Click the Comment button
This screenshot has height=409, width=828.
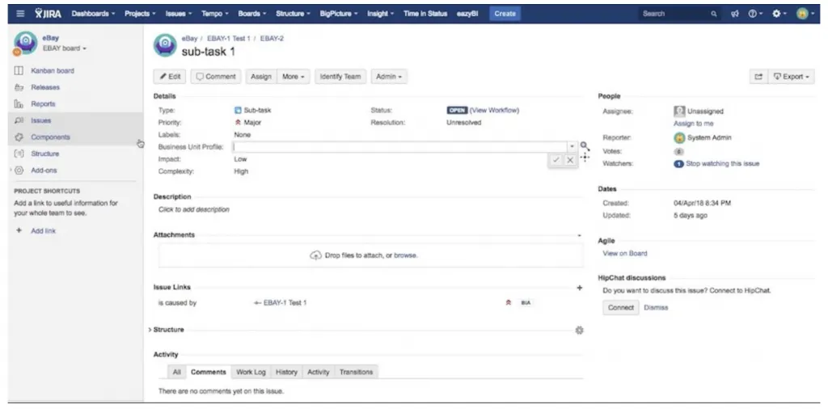point(216,77)
